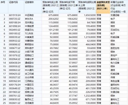Select stock code 601919.SH
128x105 pixels.
click(x=15, y=15)
